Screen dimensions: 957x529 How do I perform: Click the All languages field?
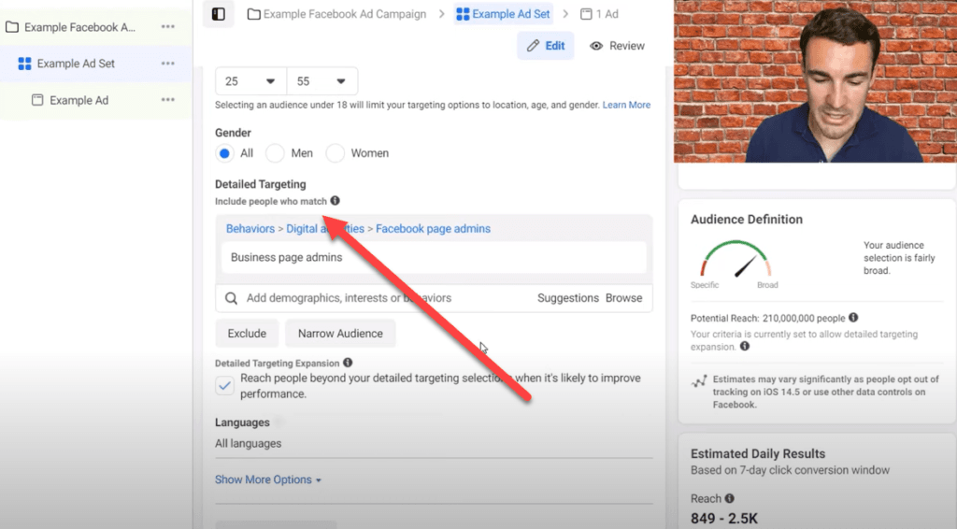434,444
